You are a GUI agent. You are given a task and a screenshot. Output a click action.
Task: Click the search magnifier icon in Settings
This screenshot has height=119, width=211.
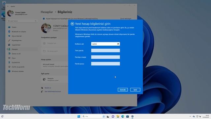[36, 21]
